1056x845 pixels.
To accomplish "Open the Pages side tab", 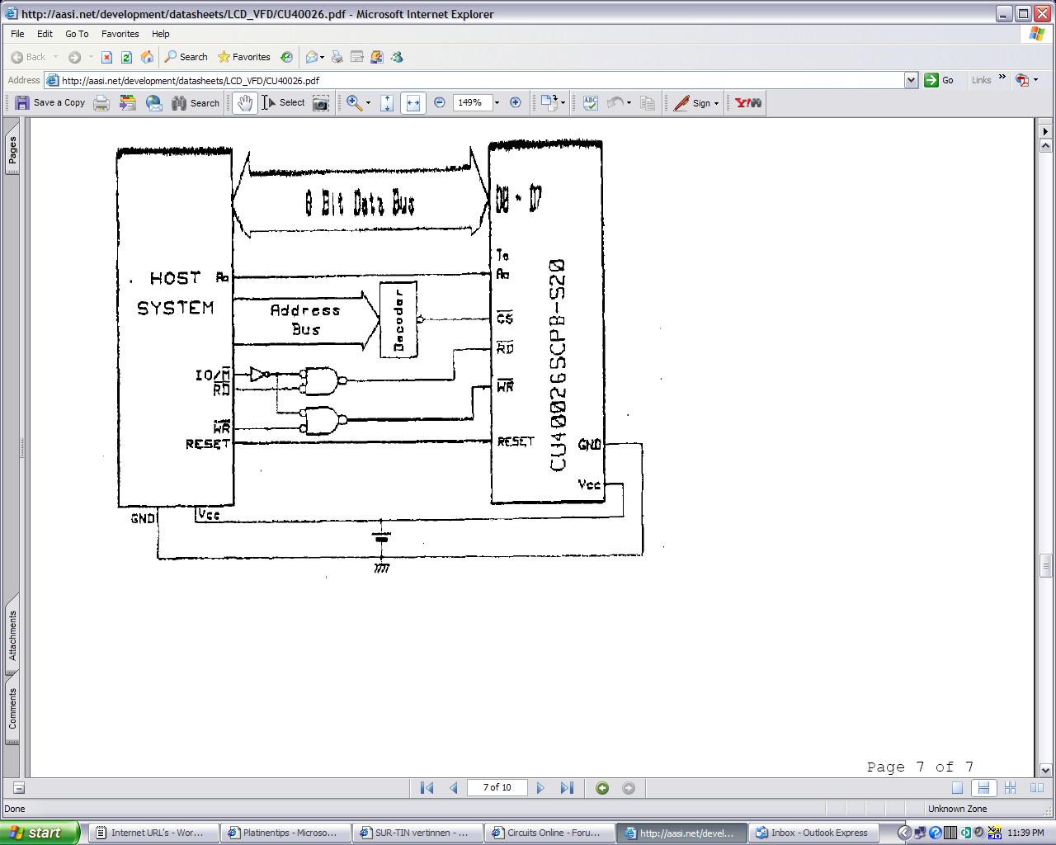I will (12, 149).
